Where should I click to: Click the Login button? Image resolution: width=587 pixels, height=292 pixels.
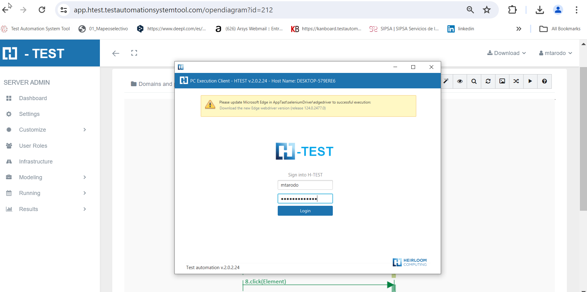pyautogui.click(x=305, y=211)
